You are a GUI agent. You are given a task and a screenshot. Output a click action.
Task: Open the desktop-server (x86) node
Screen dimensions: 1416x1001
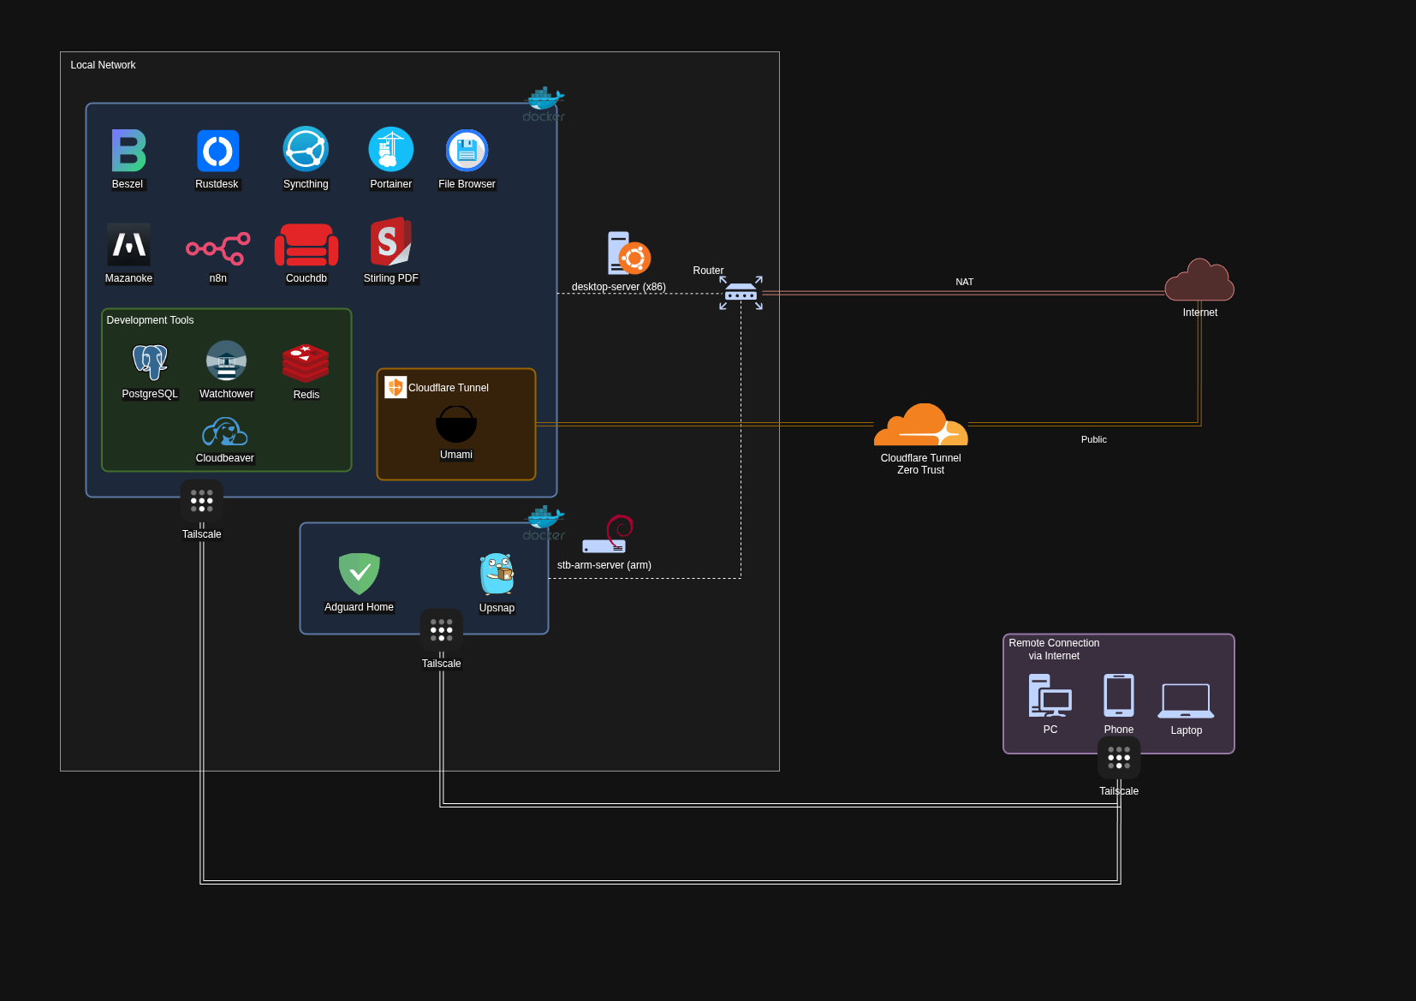click(x=627, y=253)
